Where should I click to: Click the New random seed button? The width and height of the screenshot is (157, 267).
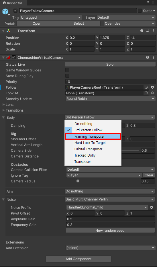[x=110, y=231]
